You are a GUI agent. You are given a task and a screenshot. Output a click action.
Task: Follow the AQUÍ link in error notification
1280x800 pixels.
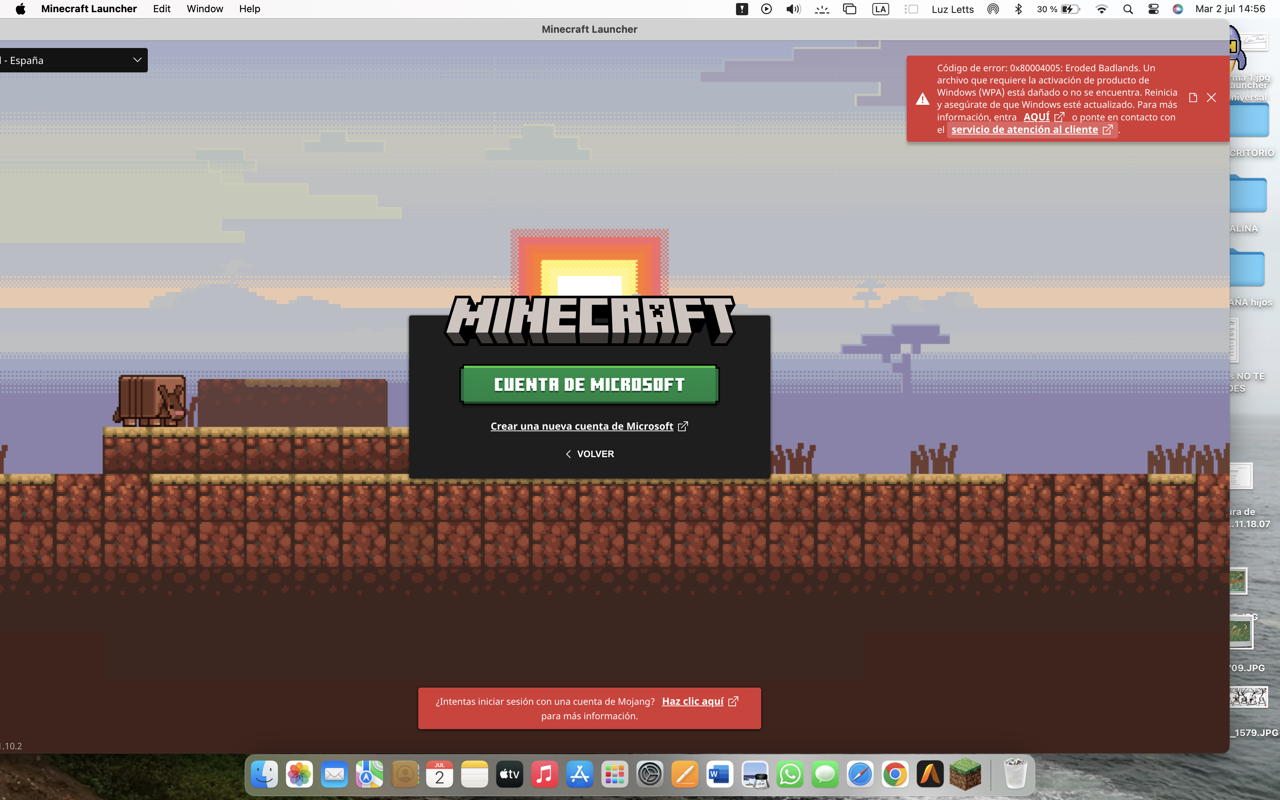coord(1043,117)
